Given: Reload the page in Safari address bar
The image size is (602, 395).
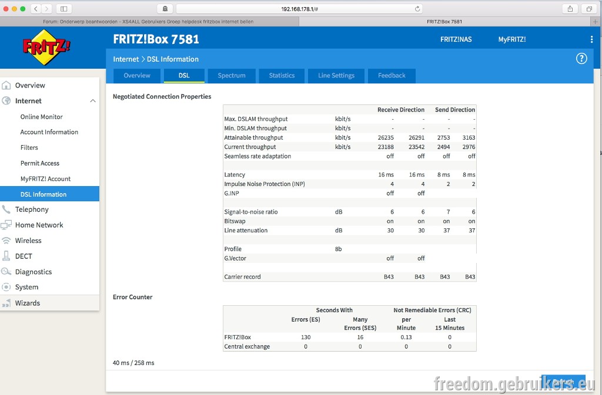Looking at the screenshot, I should pyautogui.click(x=417, y=9).
